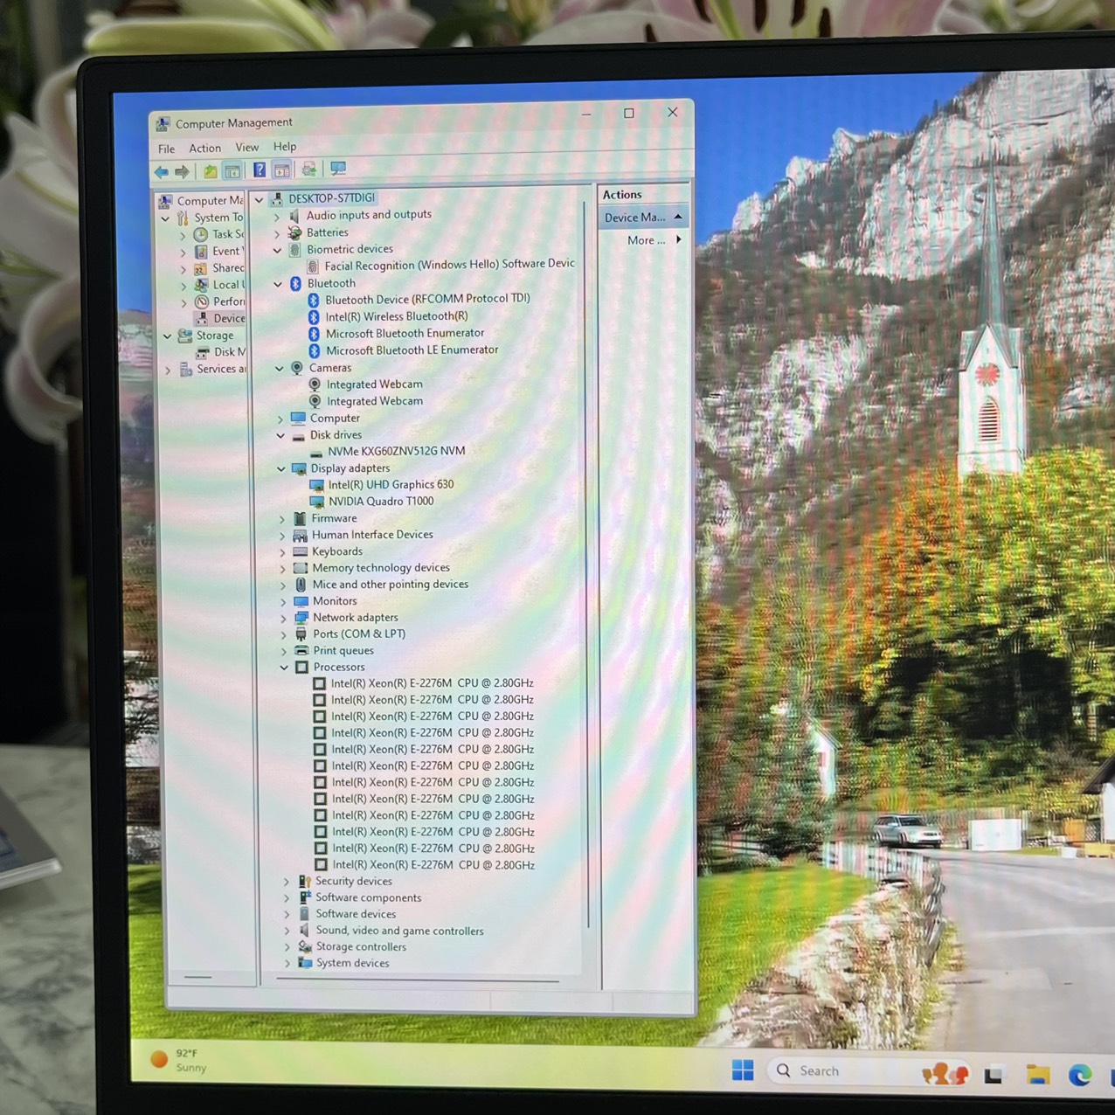Go back with the toolbar Back arrow
The width and height of the screenshot is (1115, 1115).
click(x=162, y=171)
